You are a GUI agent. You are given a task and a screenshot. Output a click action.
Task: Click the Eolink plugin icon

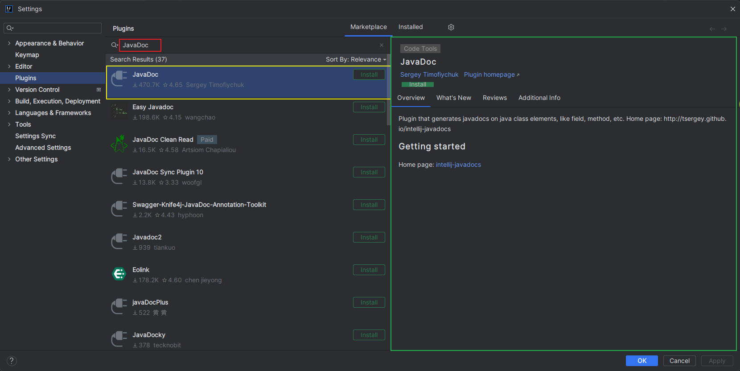pyautogui.click(x=119, y=274)
